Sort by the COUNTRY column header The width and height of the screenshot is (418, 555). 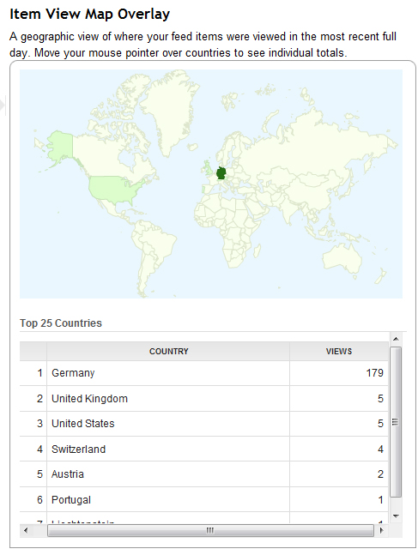pos(168,351)
